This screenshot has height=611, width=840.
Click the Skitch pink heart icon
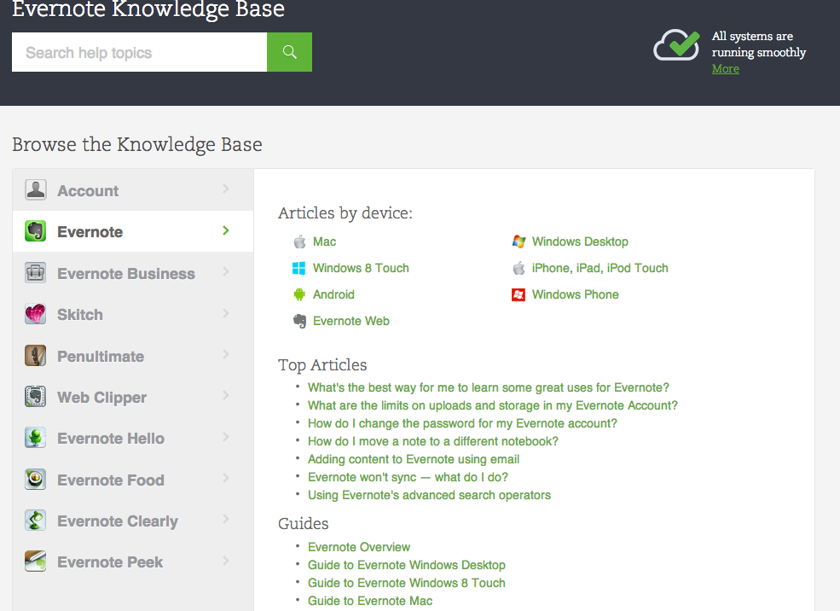coord(35,314)
